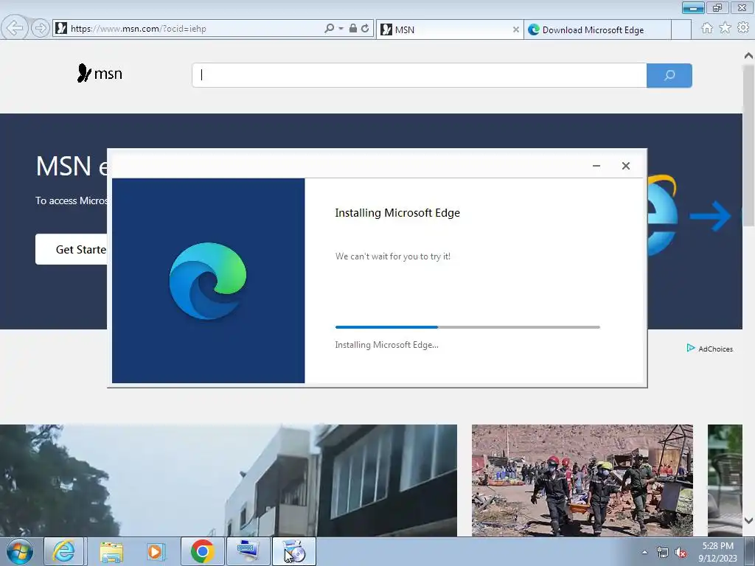This screenshot has width=755, height=566.
Task: Click the "Installing Microsoft Edge..." status text
Action: click(x=386, y=345)
